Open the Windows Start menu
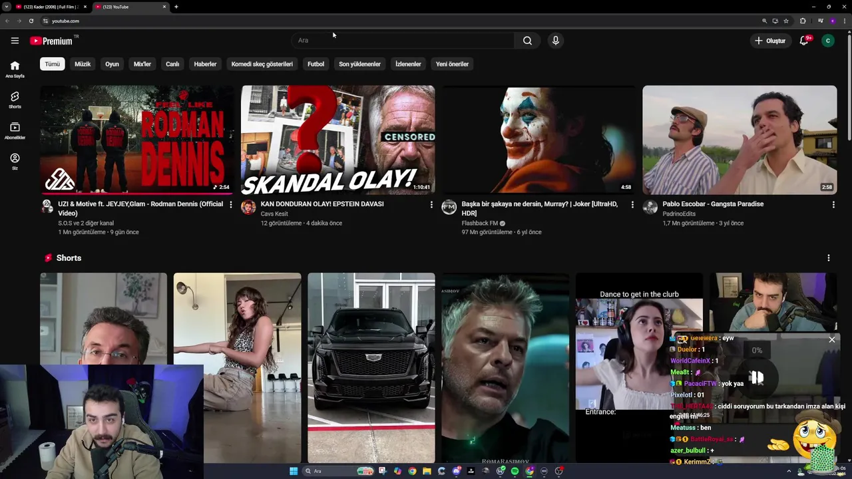Image resolution: width=852 pixels, height=479 pixels. tap(294, 471)
